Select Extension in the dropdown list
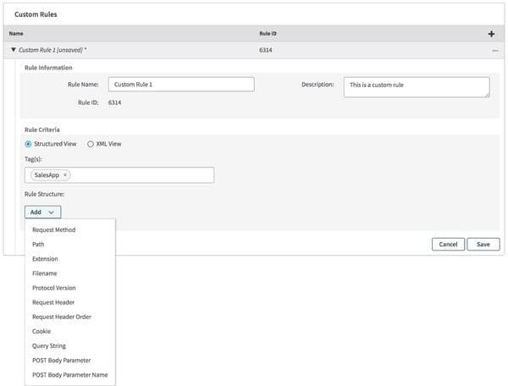Viewport: 508px width, 386px height. tap(45, 258)
